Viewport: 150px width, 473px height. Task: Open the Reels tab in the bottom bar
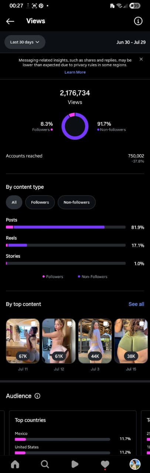[75, 464]
